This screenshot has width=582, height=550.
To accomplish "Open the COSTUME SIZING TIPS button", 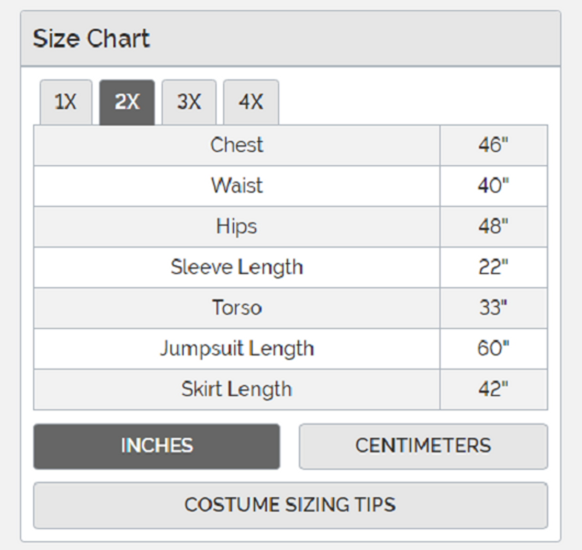I will [x=290, y=505].
